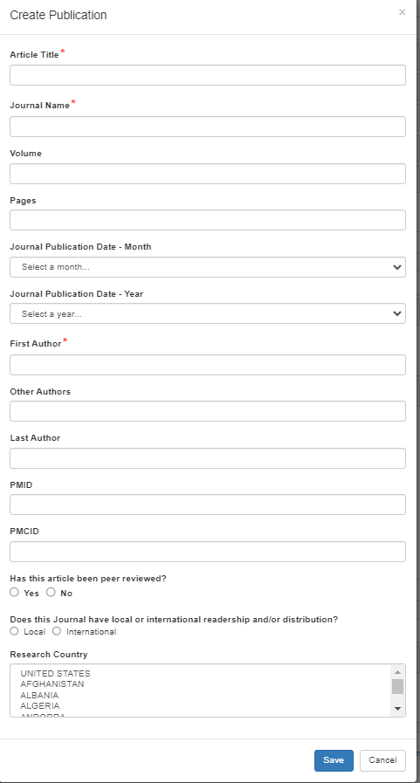
Task: Choose Local readership radio option
Action: pos(15,631)
